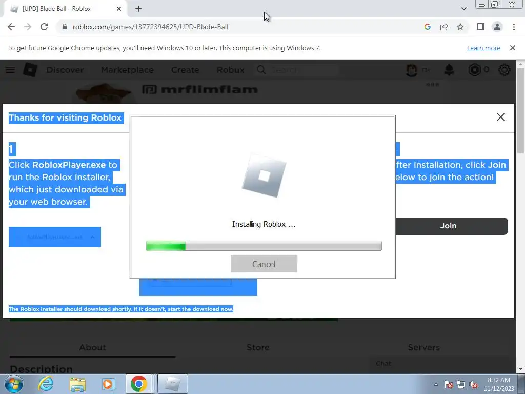Click the Google icon in the address bar

click(427, 27)
